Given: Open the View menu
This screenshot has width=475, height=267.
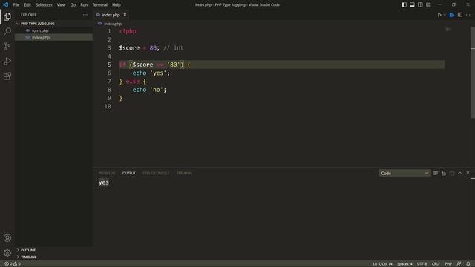Looking at the screenshot, I should (61, 5).
